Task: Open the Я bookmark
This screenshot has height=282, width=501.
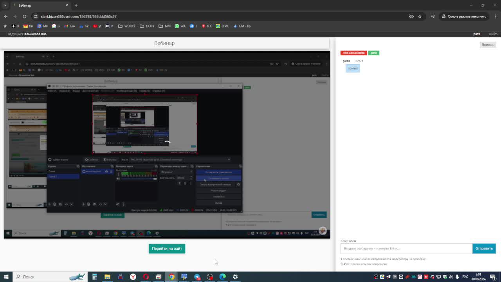Action: [x=15, y=26]
